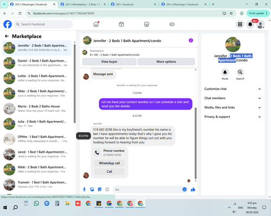Image resolution: width=271 pixels, height=216 pixels.
Task: Click the Call button
Action: coord(109,172)
